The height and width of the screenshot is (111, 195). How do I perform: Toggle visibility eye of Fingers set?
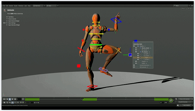pos(136,62)
